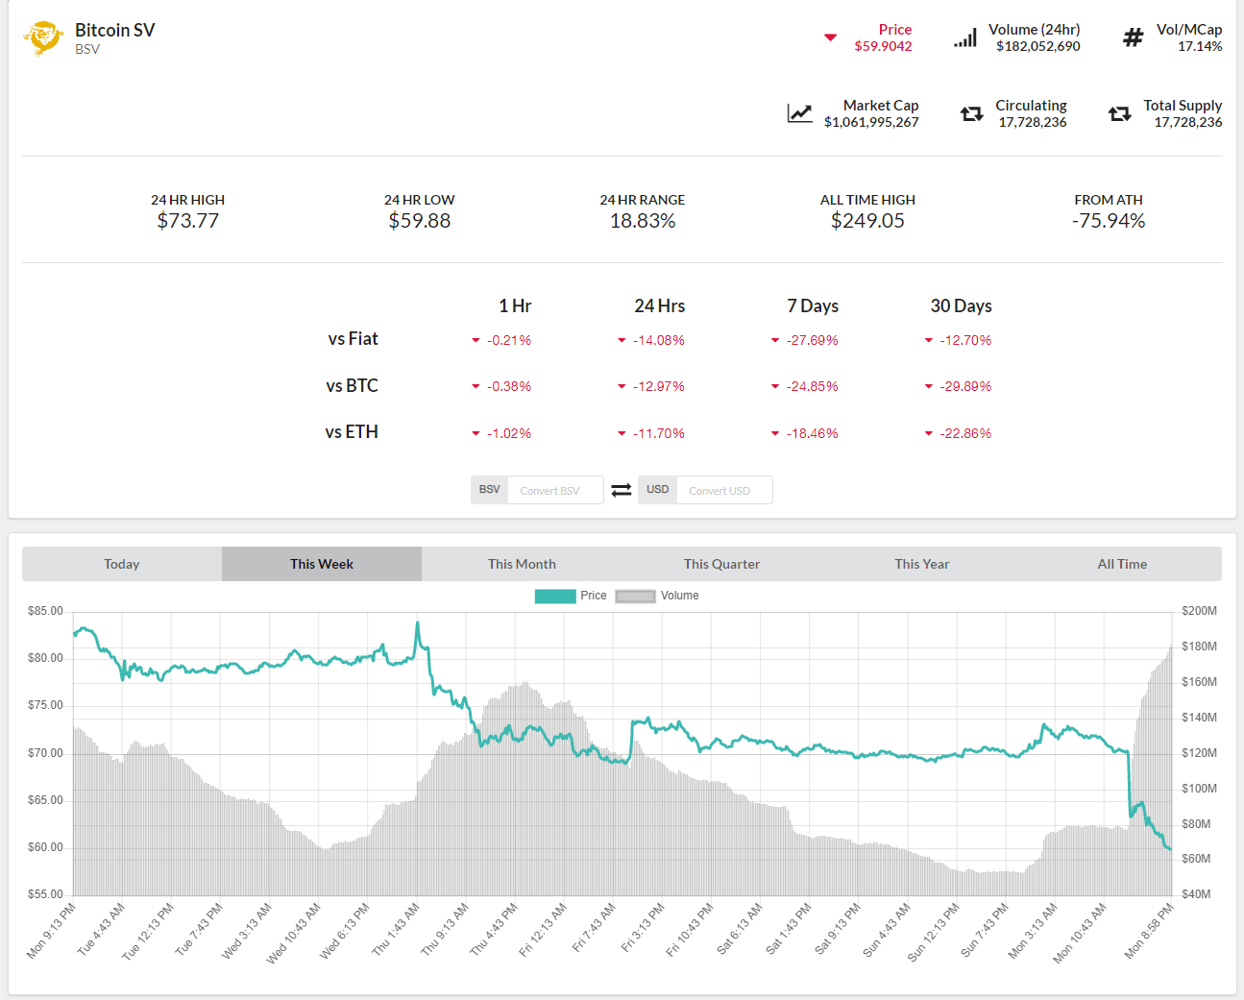
Task: Click down arrow beside vs BTC -0.38%
Action: [x=476, y=386]
